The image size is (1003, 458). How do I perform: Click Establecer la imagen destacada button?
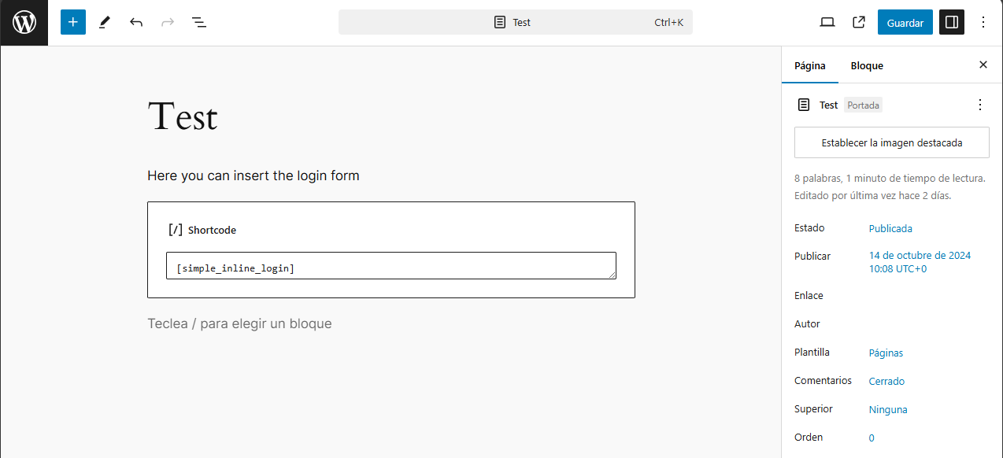[892, 143]
